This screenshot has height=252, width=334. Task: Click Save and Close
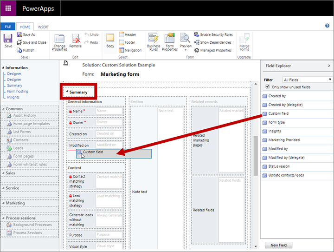pyautogui.click(x=32, y=42)
